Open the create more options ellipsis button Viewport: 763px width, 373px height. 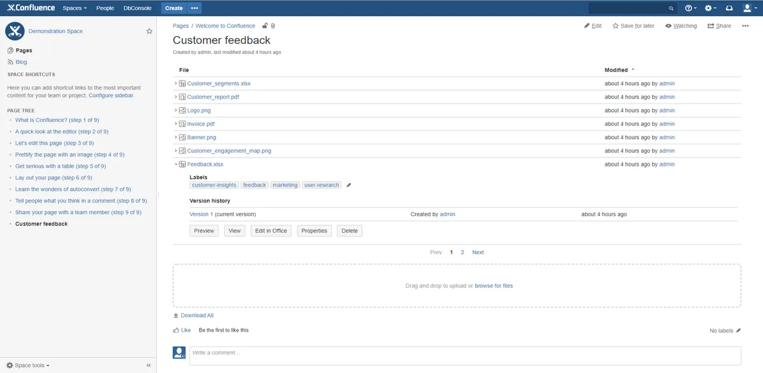tap(195, 8)
